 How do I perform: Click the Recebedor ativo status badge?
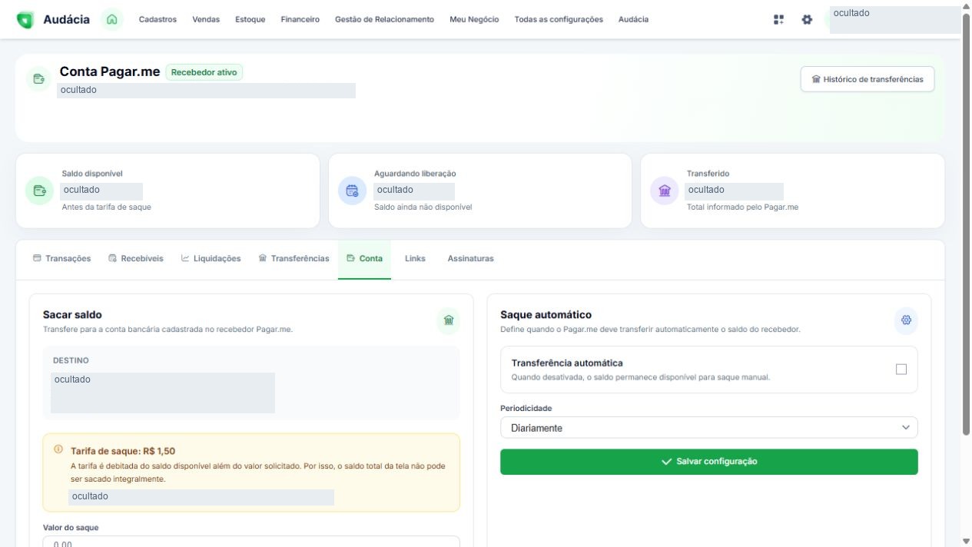(x=204, y=72)
